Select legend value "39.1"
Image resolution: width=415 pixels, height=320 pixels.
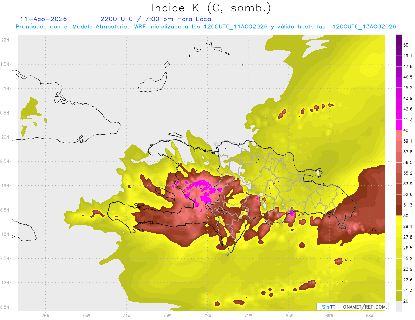[x=408, y=141]
